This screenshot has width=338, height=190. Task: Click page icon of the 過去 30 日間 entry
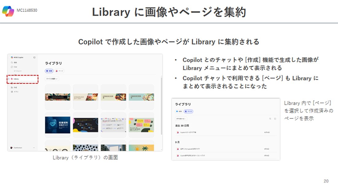point(178,133)
